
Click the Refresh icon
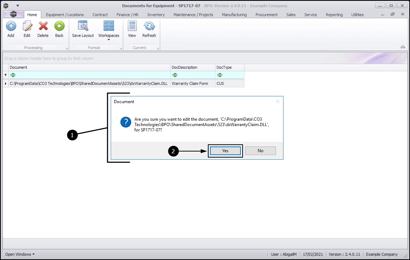[x=149, y=27]
